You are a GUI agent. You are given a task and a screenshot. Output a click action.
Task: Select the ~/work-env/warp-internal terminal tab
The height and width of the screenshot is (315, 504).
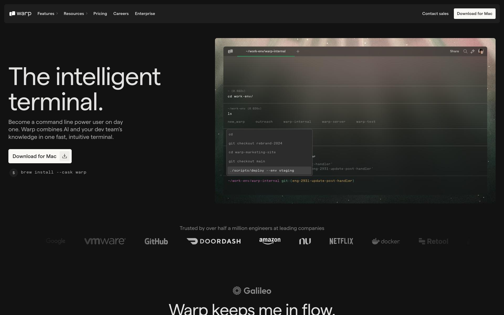(265, 51)
